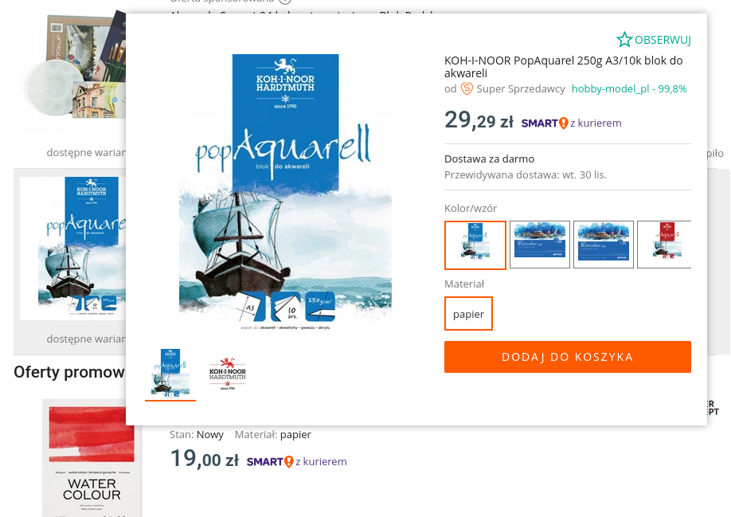Image resolution: width=731 pixels, height=517 pixels.
Task: Open seller hobby-model_pl - 99,8% link
Action: point(629,88)
